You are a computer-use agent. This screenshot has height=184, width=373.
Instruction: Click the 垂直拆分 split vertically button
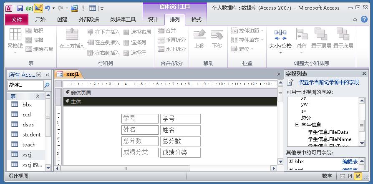coord(172,40)
